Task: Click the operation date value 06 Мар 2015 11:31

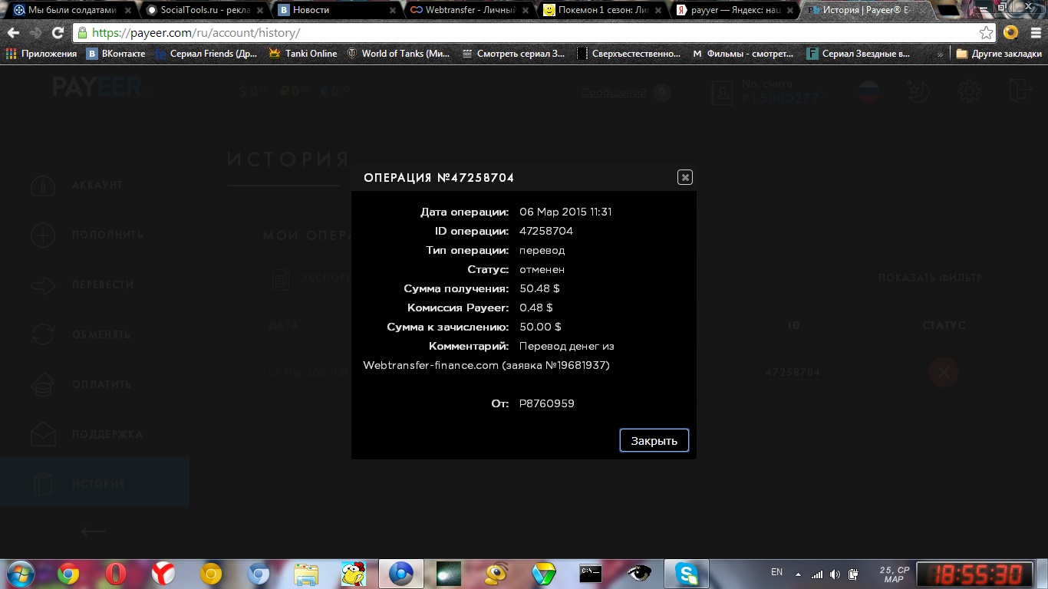Action: point(565,212)
